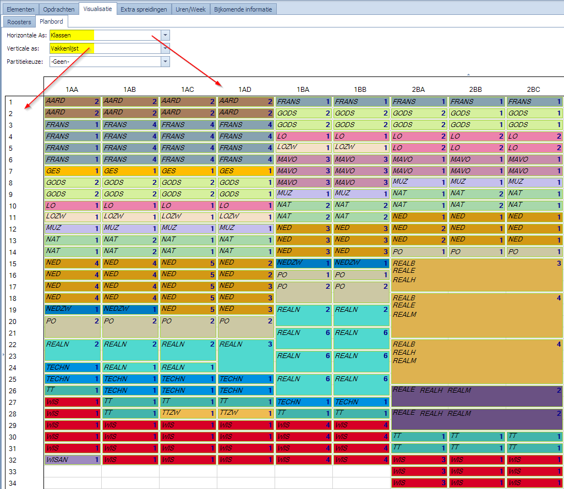
Task: Click row header number 15
Action: [13, 264]
